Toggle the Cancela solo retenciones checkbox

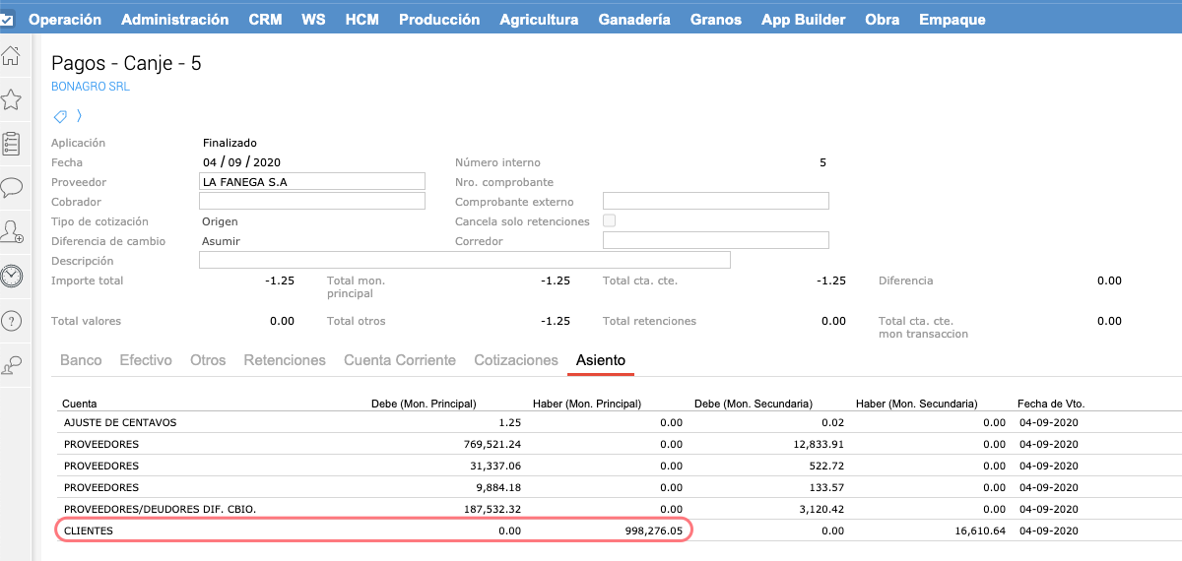(x=609, y=221)
